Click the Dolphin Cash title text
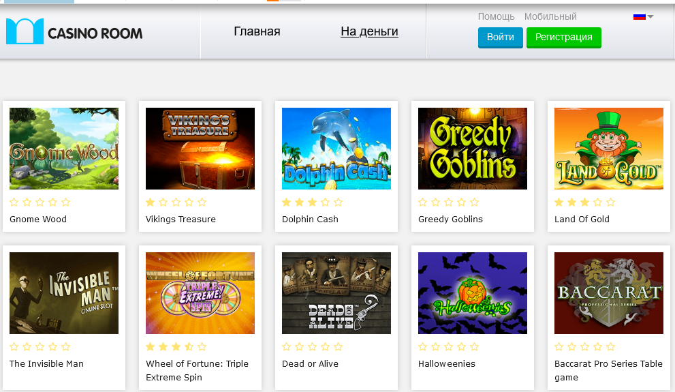 coord(310,220)
